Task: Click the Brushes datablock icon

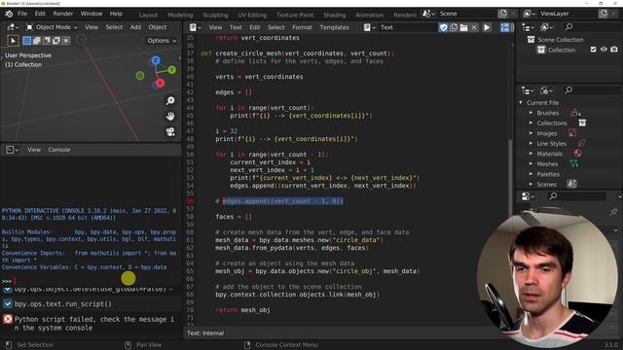Action: 575,113
